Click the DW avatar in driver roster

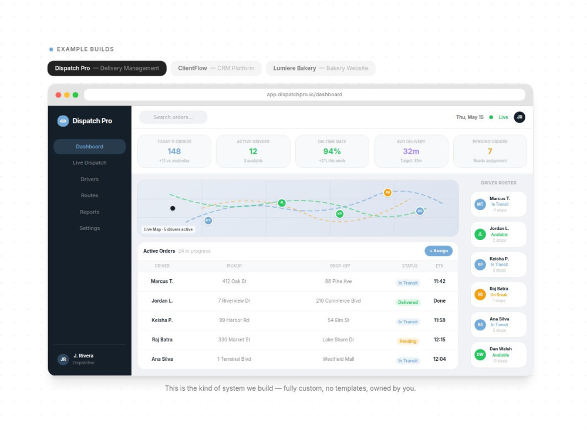[480, 354]
